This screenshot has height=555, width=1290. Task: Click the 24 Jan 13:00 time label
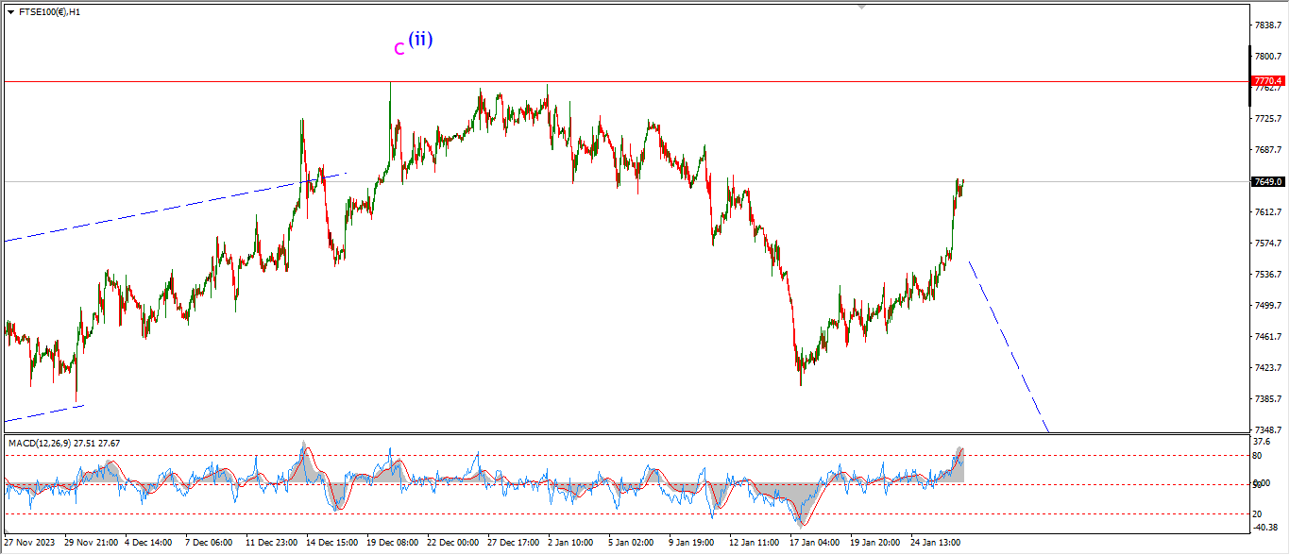pos(934,543)
